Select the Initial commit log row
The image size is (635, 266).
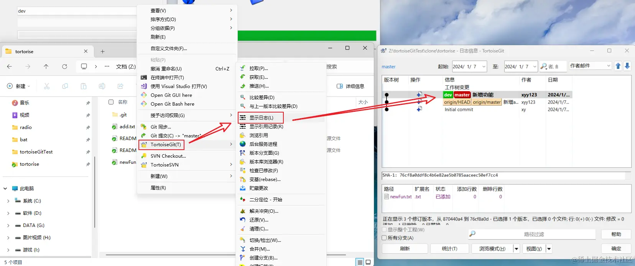pyautogui.click(x=477, y=109)
